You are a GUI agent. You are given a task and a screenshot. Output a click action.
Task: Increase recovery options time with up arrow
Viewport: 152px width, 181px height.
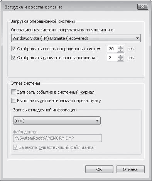coord(121,56)
